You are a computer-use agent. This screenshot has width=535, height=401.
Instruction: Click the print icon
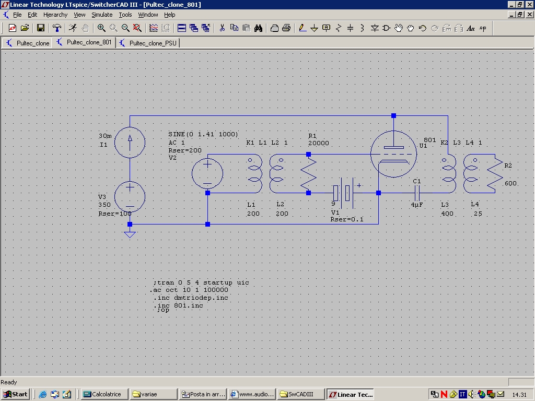(x=287, y=28)
